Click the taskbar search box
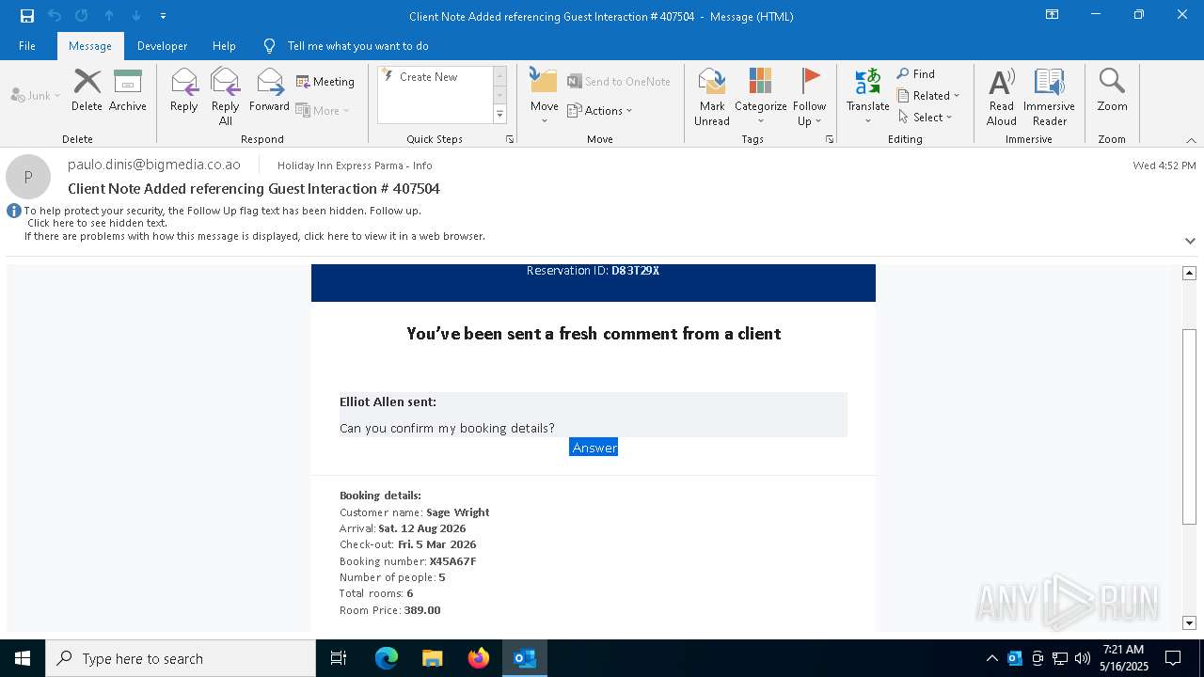 [x=181, y=658]
